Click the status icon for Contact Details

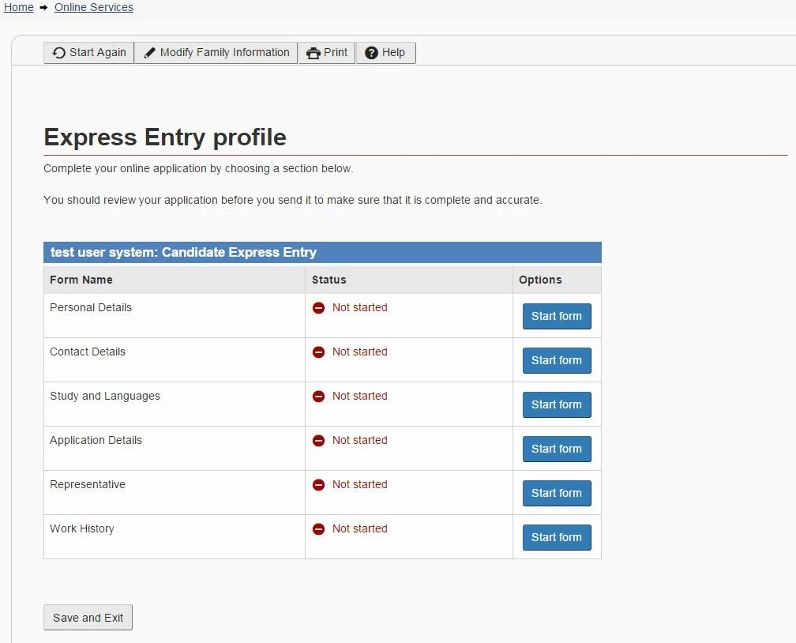[319, 352]
